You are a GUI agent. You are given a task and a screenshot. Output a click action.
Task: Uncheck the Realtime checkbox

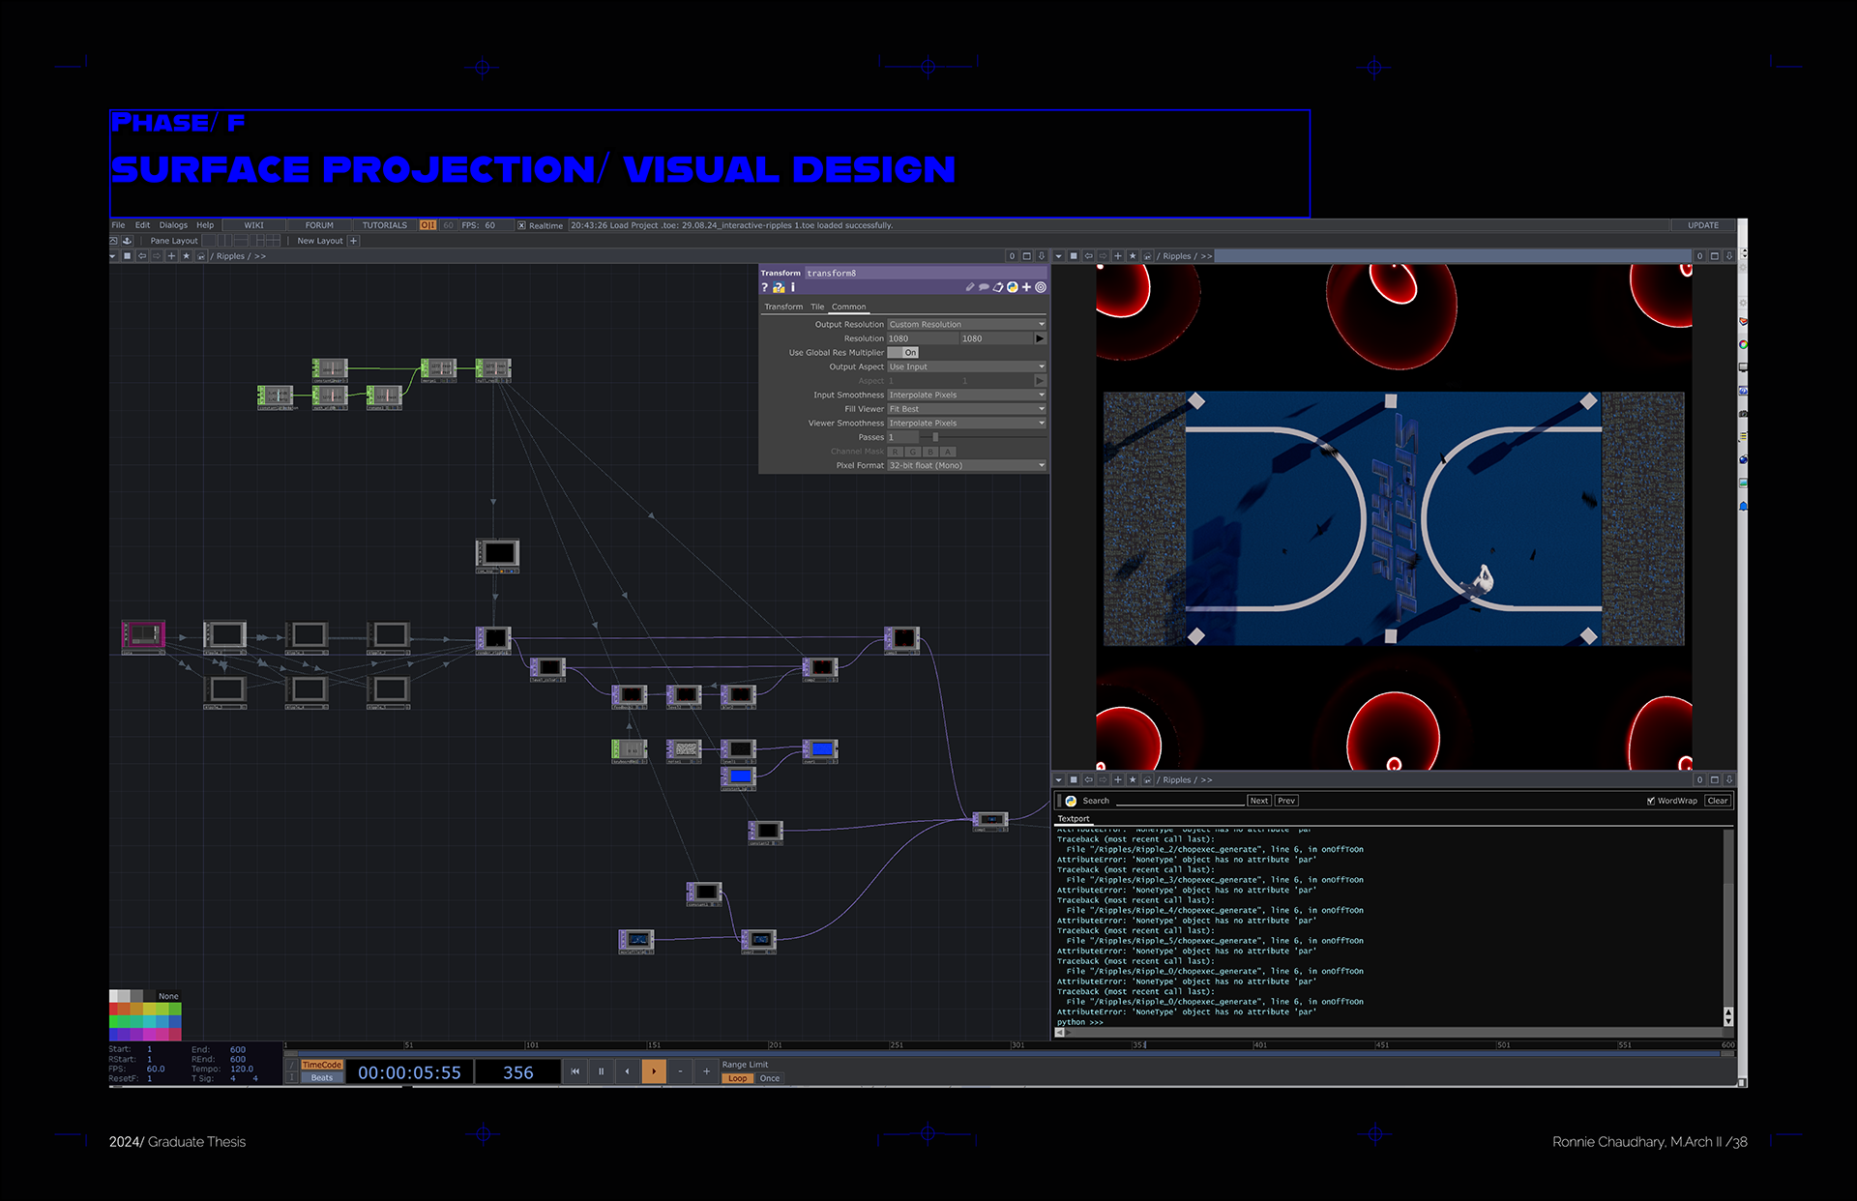521,225
